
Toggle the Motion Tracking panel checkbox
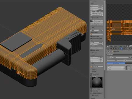point(92,94)
